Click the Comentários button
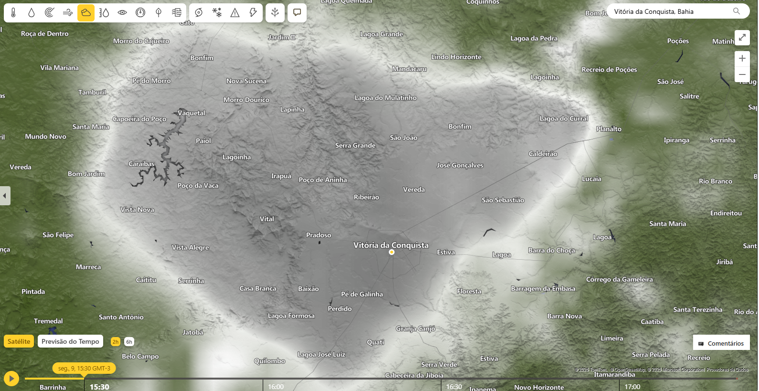Image resolution: width=759 pixels, height=391 pixels. point(721,343)
